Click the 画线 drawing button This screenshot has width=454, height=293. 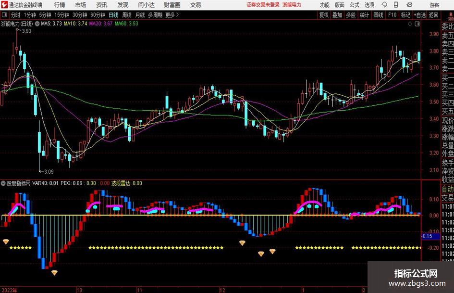tap(378, 15)
